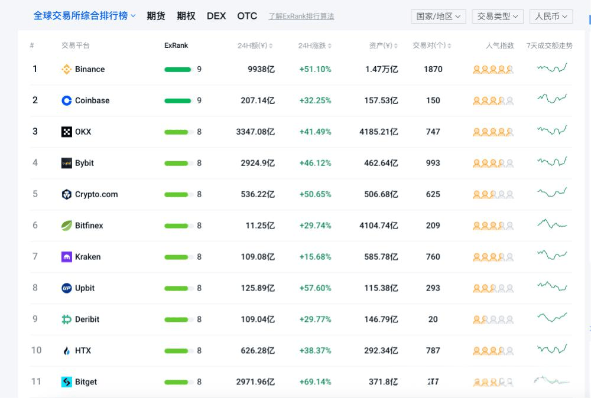Screen dimensions: 591x398
Task: Open OKX exchange name link
Action: [x=83, y=132]
